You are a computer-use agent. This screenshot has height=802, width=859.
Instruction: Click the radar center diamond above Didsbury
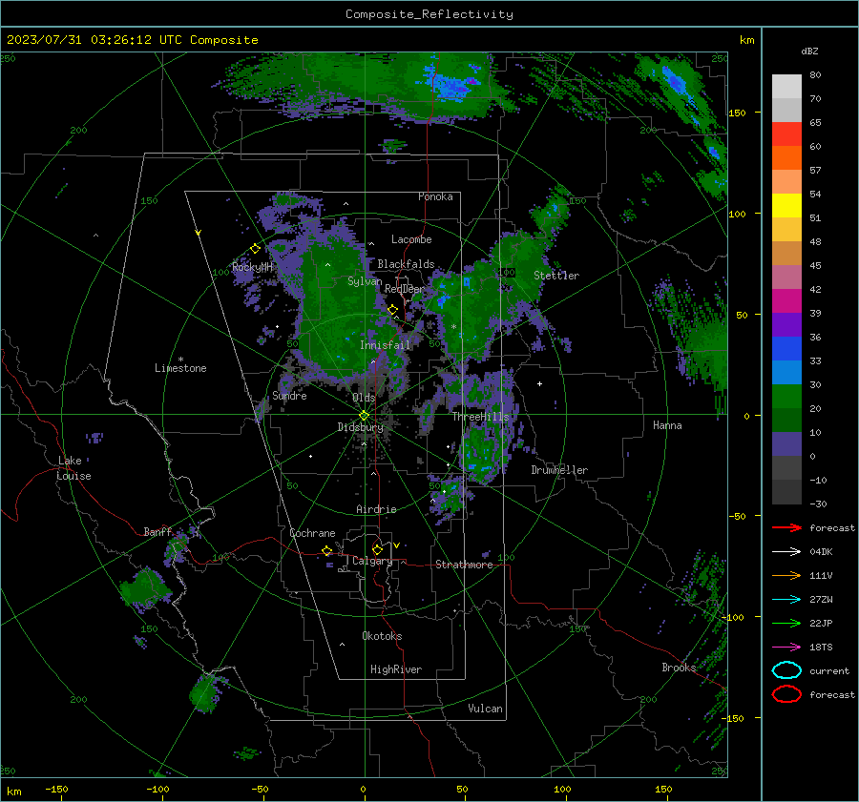[x=364, y=416]
